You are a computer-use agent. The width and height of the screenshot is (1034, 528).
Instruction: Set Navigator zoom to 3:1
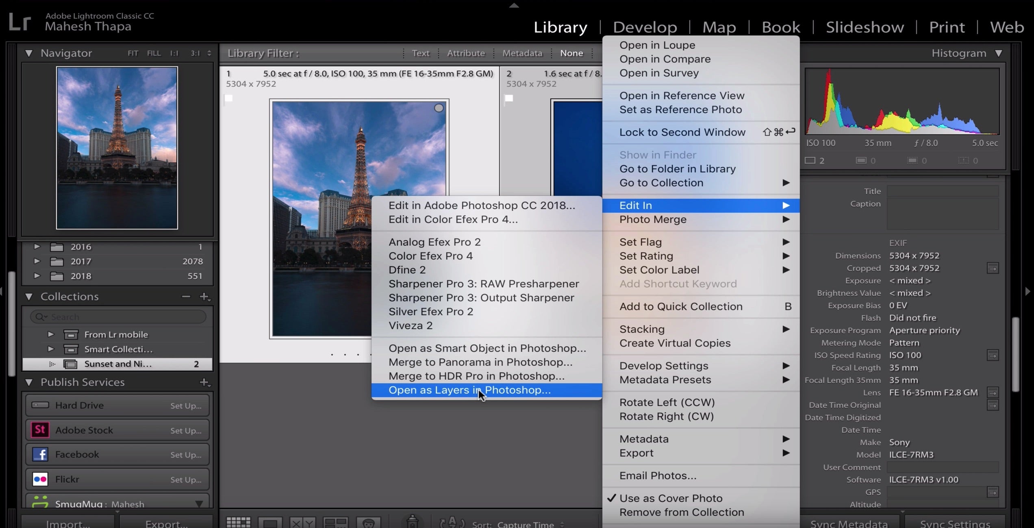coord(195,53)
